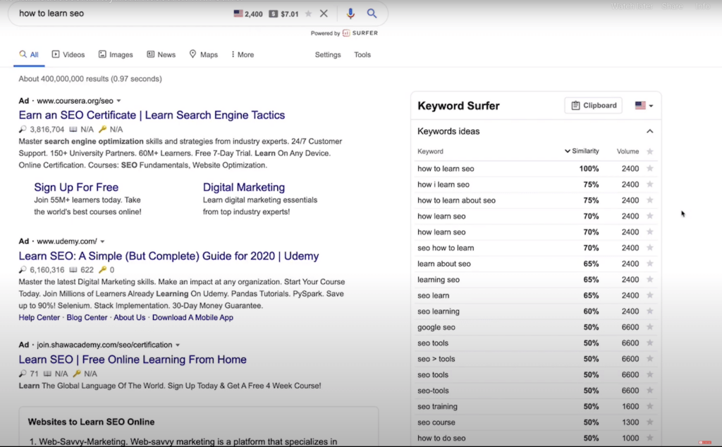Screen dimensions: 722x447
Task: Collapse the Keywords ideas section
Action: (x=649, y=131)
